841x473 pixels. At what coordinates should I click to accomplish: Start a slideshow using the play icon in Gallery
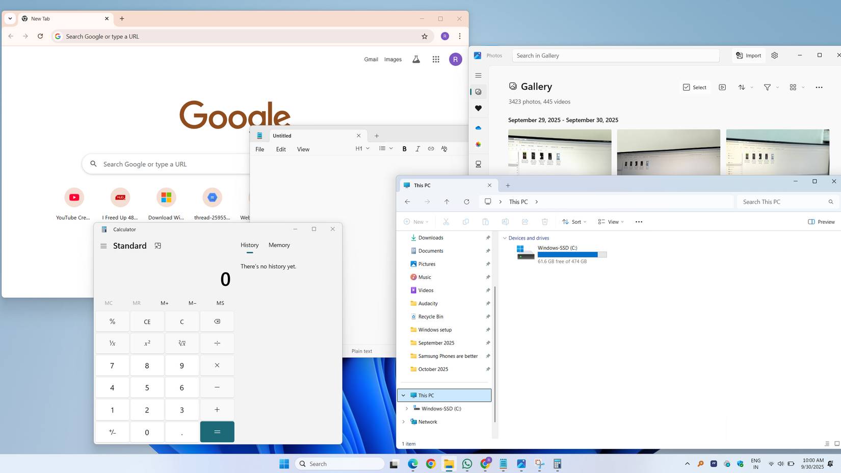[x=722, y=87]
